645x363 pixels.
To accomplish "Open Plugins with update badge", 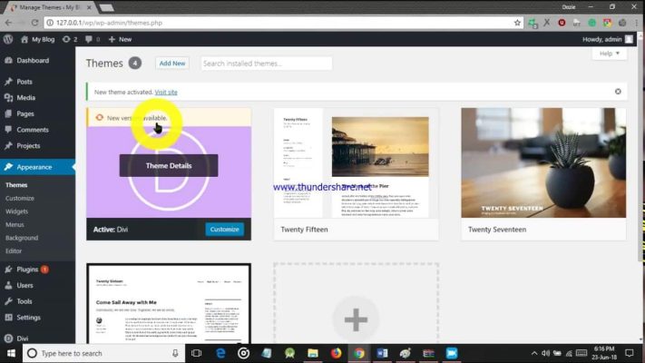I will tap(27, 270).
